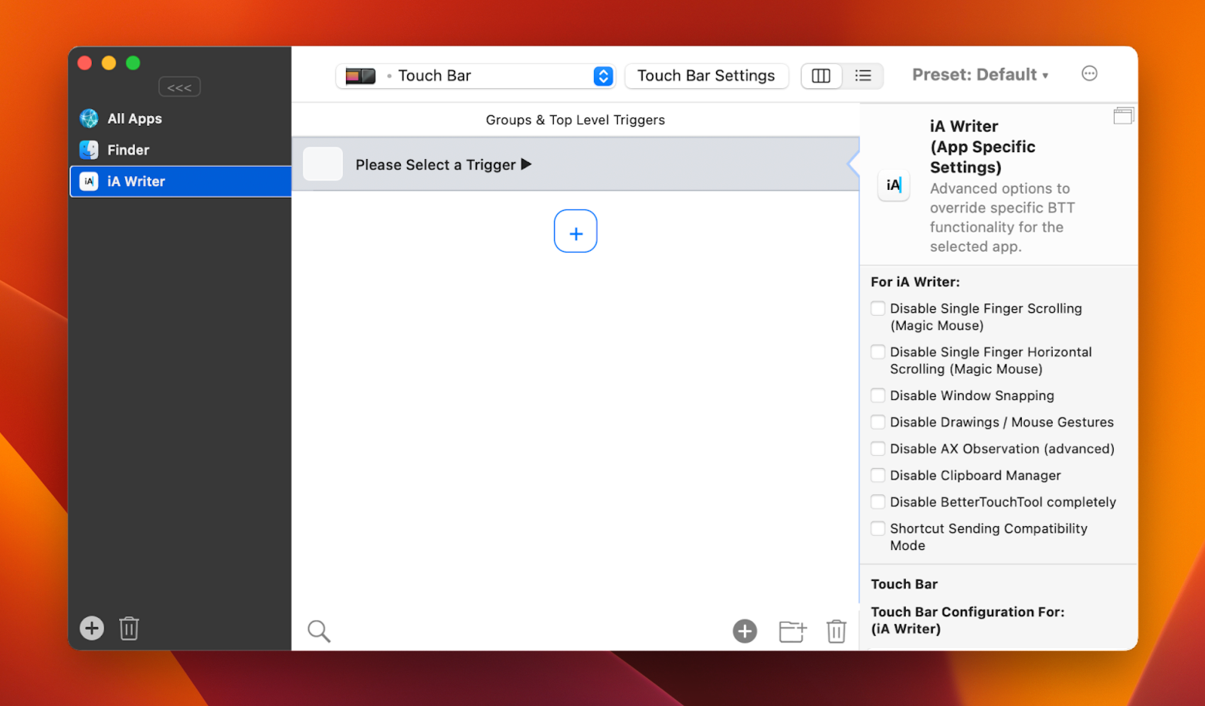This screenshot has width=1205, height=706.
Task: Create a new trigger group
Action: [x=791, y=631]
